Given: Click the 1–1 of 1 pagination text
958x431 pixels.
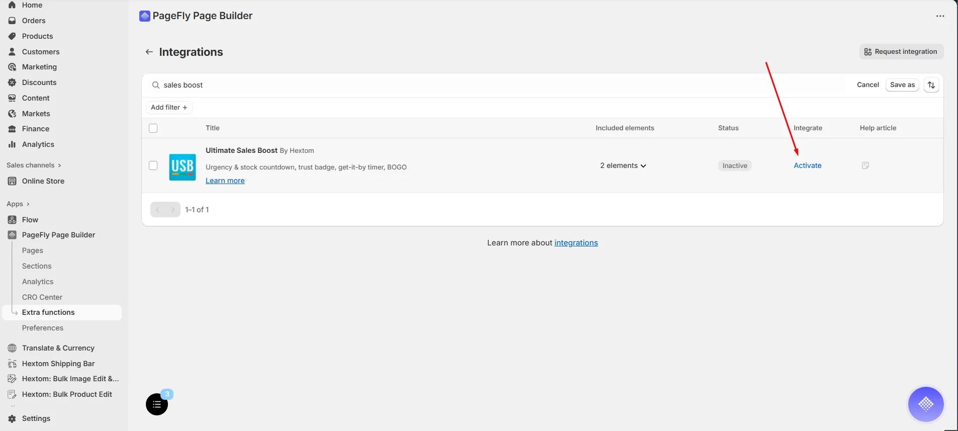Looking at the screenshot, I should tap(197, 210).
